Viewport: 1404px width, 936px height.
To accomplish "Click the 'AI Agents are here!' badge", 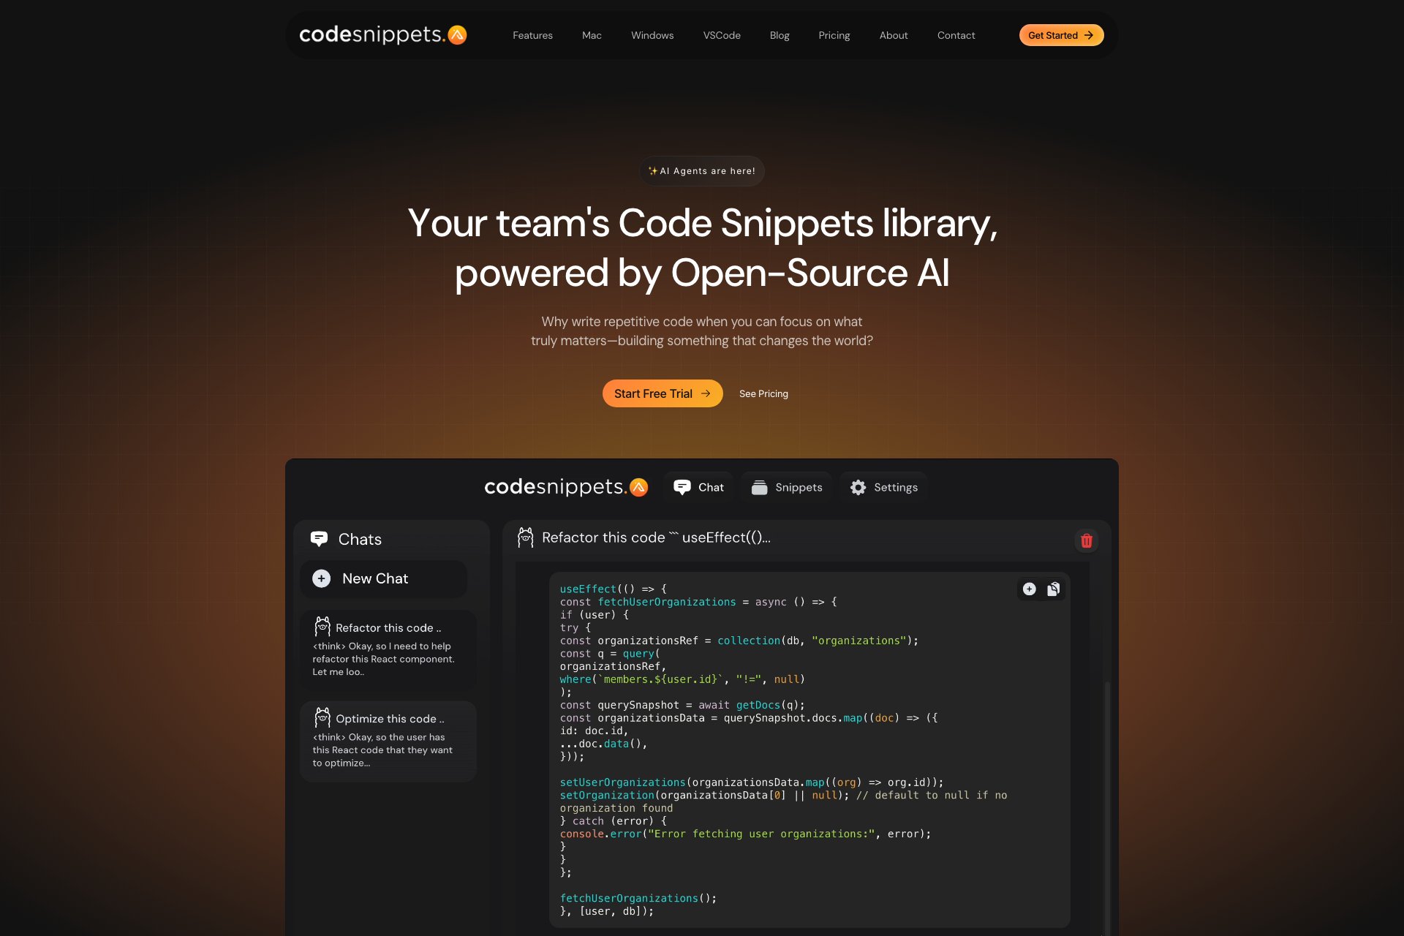I will point(701,170).
